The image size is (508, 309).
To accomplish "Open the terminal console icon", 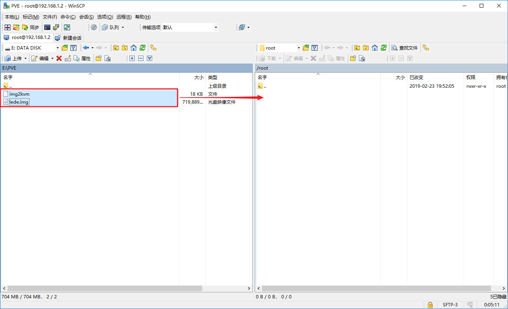I will pyautogui.click(x=47, y=27).
